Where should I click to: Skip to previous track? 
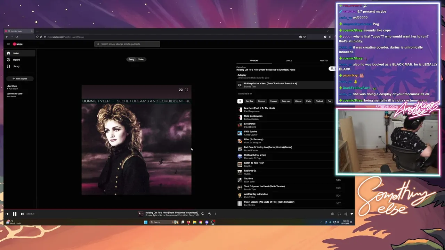click(7, 214)
